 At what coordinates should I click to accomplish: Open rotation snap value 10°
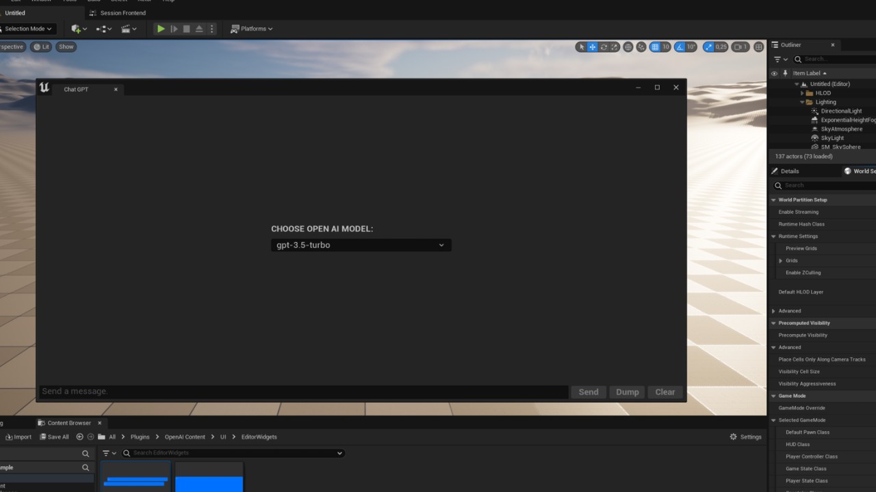[691, 47]
